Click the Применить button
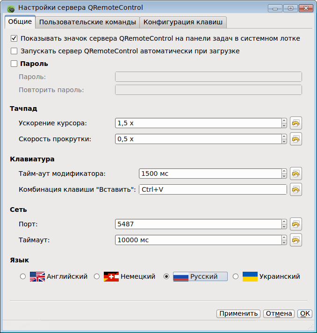The height and width of the screenshot is (333, 317). click(x=238, y=313)
